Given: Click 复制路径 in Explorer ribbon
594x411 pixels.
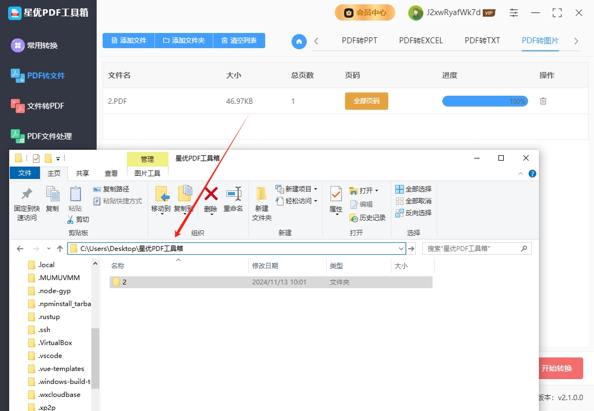Looking at the screenshot, I should (111, 189).
